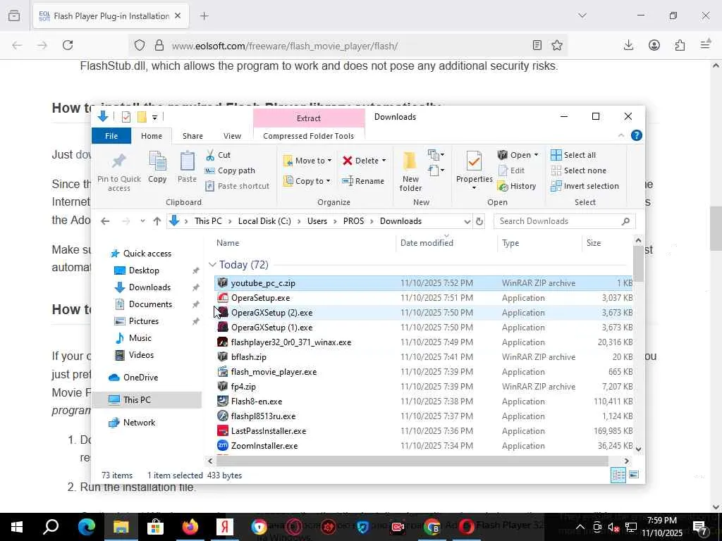Click Select all in ribbon

tap(573, 155)
